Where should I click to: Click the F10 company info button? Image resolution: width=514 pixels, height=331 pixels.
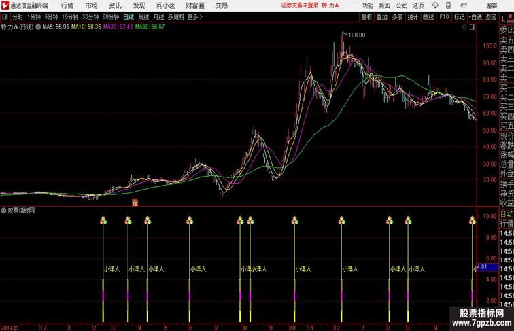coord(444,17)
